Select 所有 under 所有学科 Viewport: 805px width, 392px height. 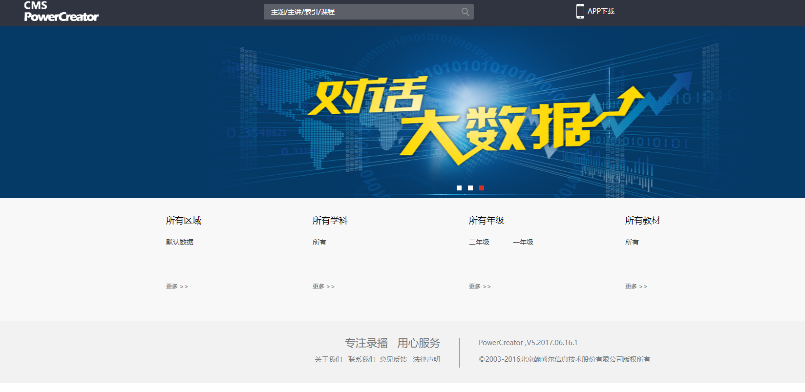point(319,242)
